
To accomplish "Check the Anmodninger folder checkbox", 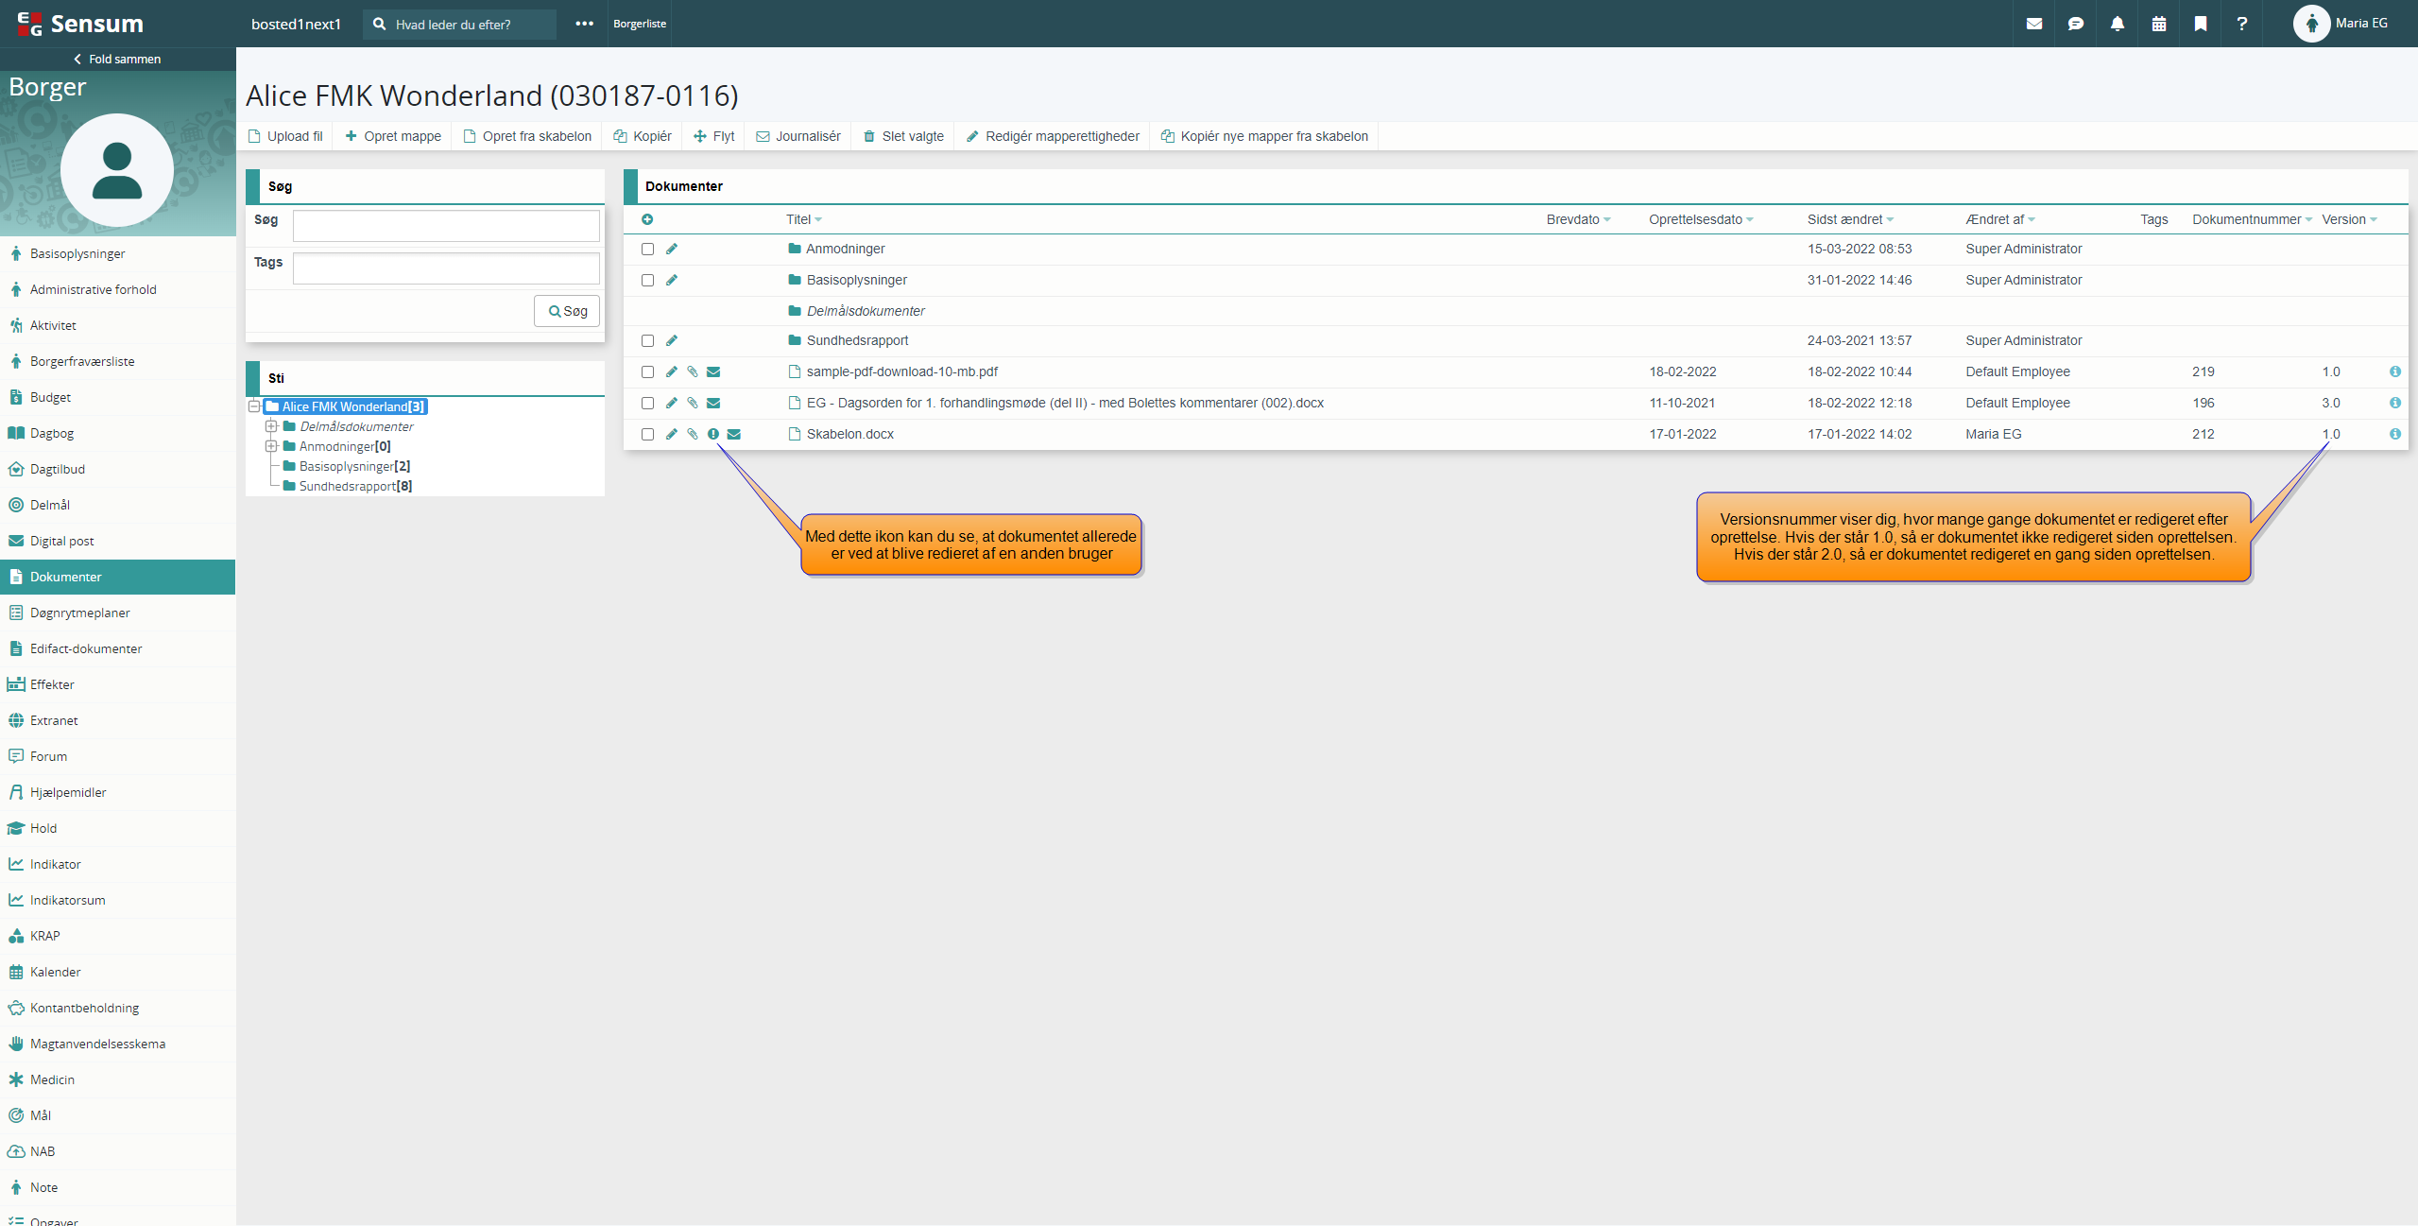I will coord(647,249).
